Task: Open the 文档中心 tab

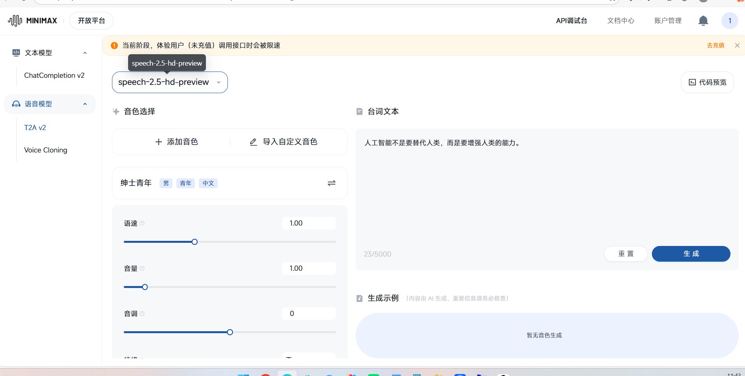Action: [621, 20]
